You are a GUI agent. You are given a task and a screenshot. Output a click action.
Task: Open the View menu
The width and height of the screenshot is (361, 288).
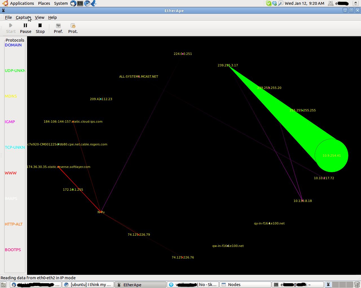pyautogui.click(x=39, y=17)
